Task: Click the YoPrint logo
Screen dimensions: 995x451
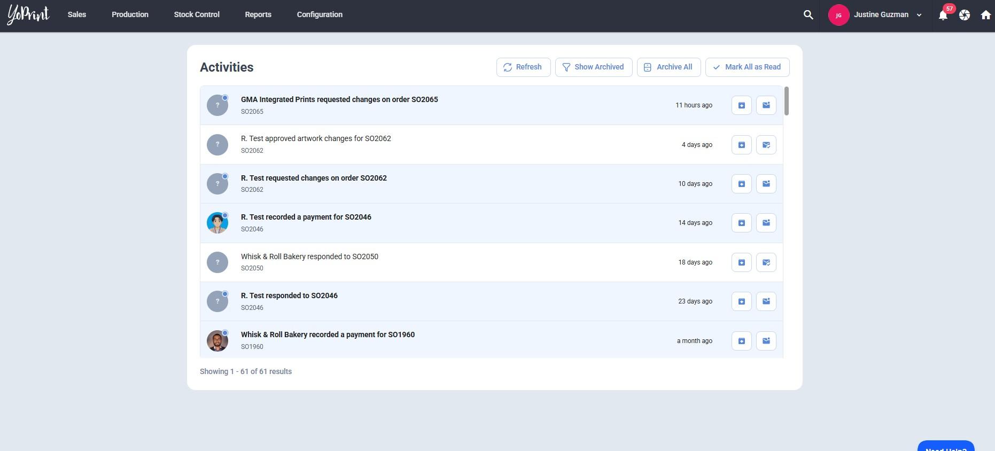Action: point(28,15)
